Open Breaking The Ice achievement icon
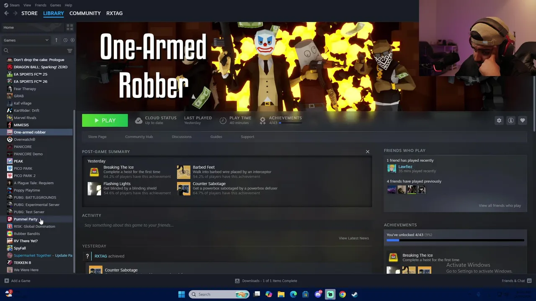This screenshot has width=536, height=301. coord(94,172)
